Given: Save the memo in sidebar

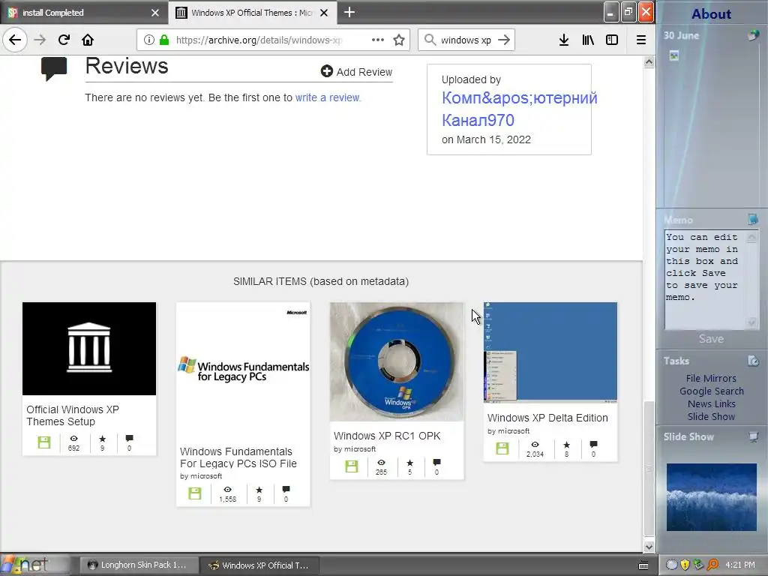Looking at the screenshot, I should pyautogui.click(x=711, y=338).
